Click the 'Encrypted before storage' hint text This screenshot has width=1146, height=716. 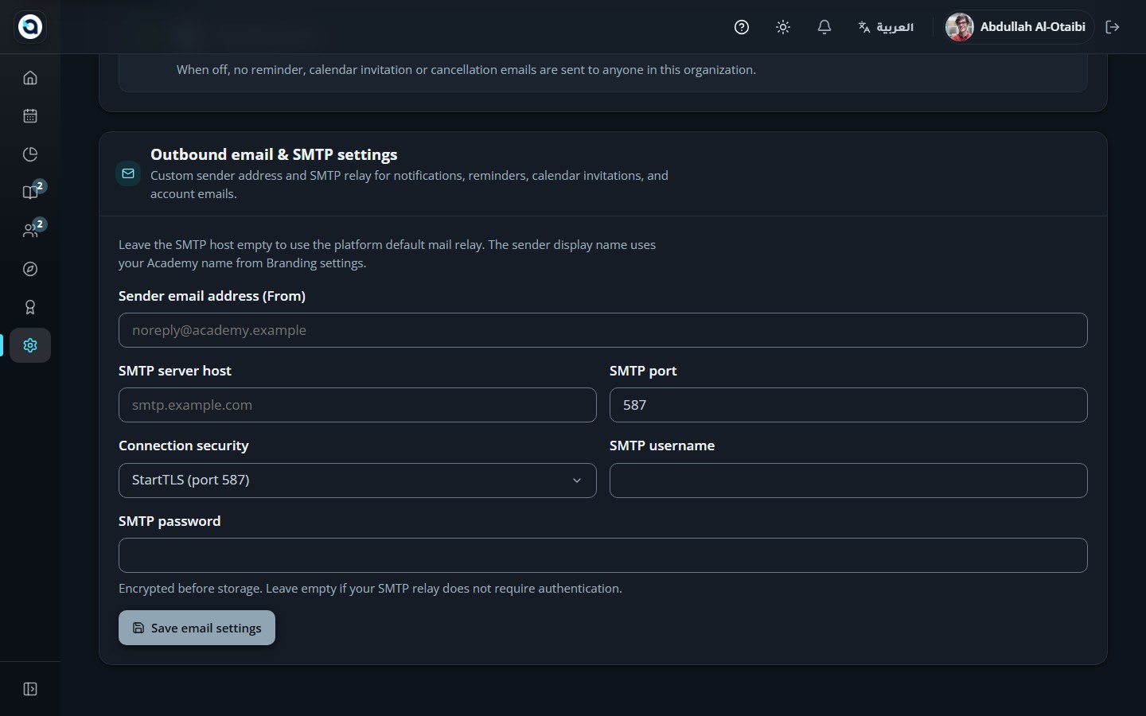(x=370, y=589)
